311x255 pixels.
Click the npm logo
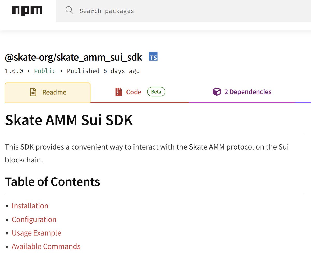[x=27, y=11]
